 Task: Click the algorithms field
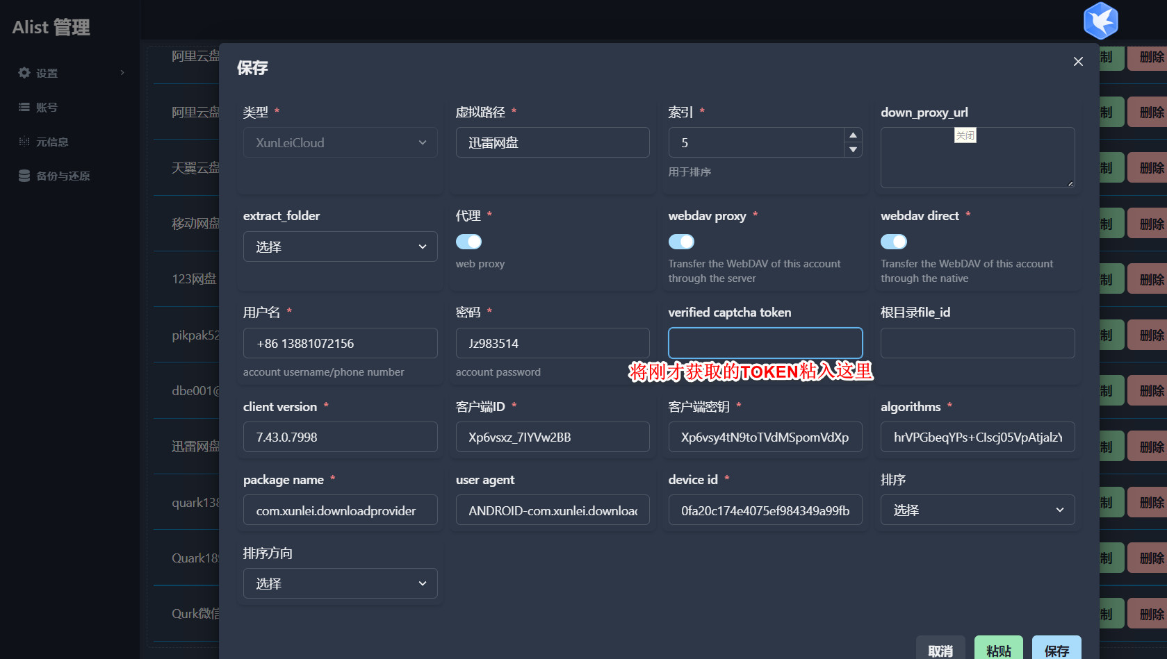[x=978, y=437]
